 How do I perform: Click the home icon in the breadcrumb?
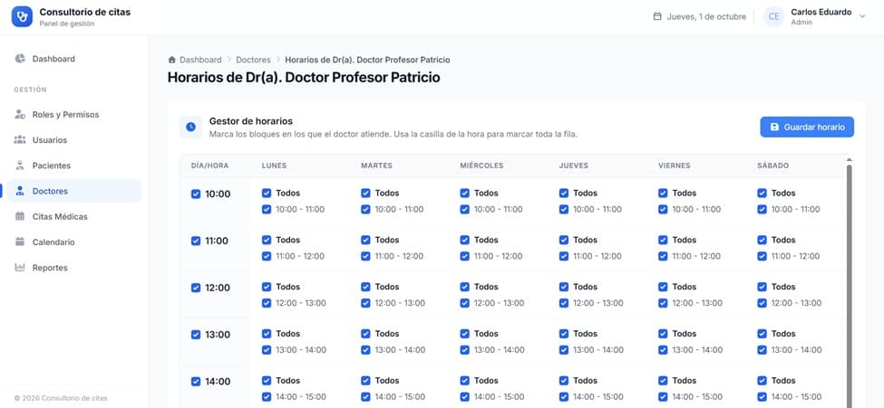pos(172,60)
